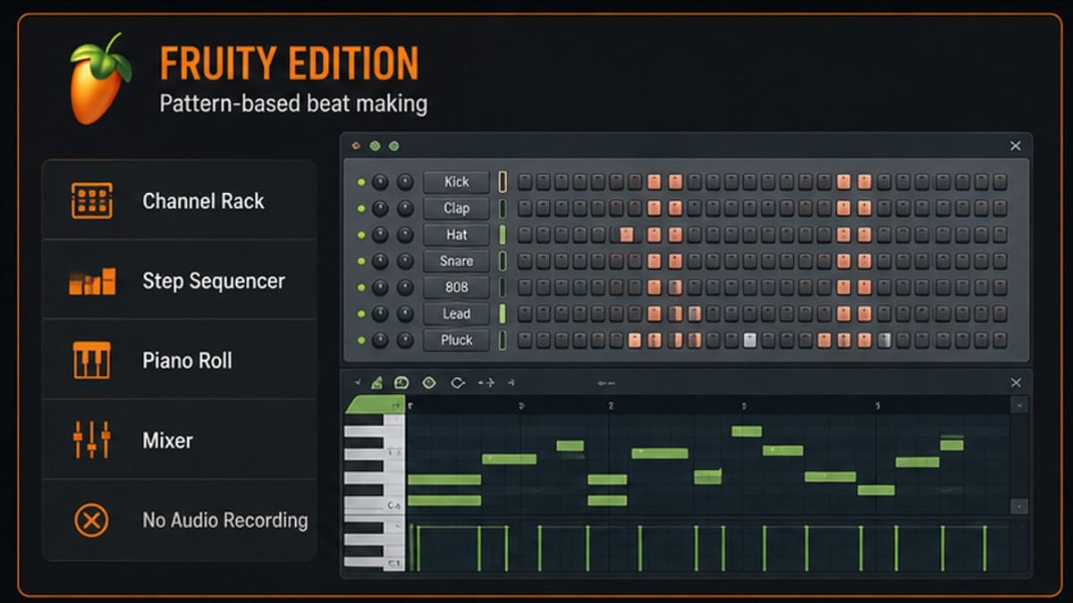Screen dimensions: 1073x603
Task: Click the Kick channel's left panning knob
Action: [x=381, y=182]
